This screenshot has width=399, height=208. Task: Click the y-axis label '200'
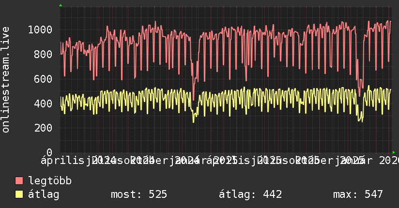click(43, 128)
